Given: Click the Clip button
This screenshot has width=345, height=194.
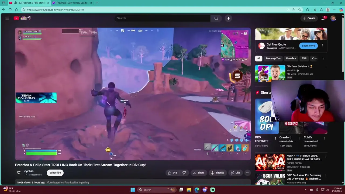Looking at the screenshot, I should 235,173.
